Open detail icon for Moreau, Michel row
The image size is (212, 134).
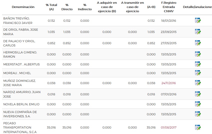click(198, 73)
